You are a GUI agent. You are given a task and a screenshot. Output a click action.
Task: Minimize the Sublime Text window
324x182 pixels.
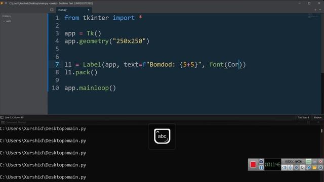[x=299, y=3]
